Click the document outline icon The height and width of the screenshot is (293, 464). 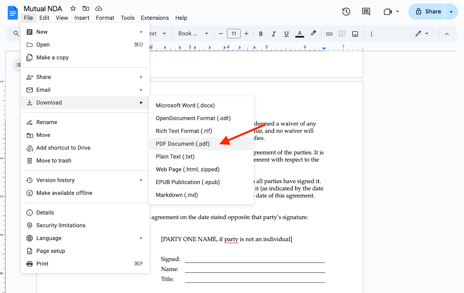pyautogui.click(x=18, y=65)
